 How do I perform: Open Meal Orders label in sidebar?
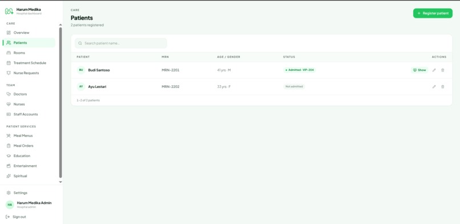(23, 146)
